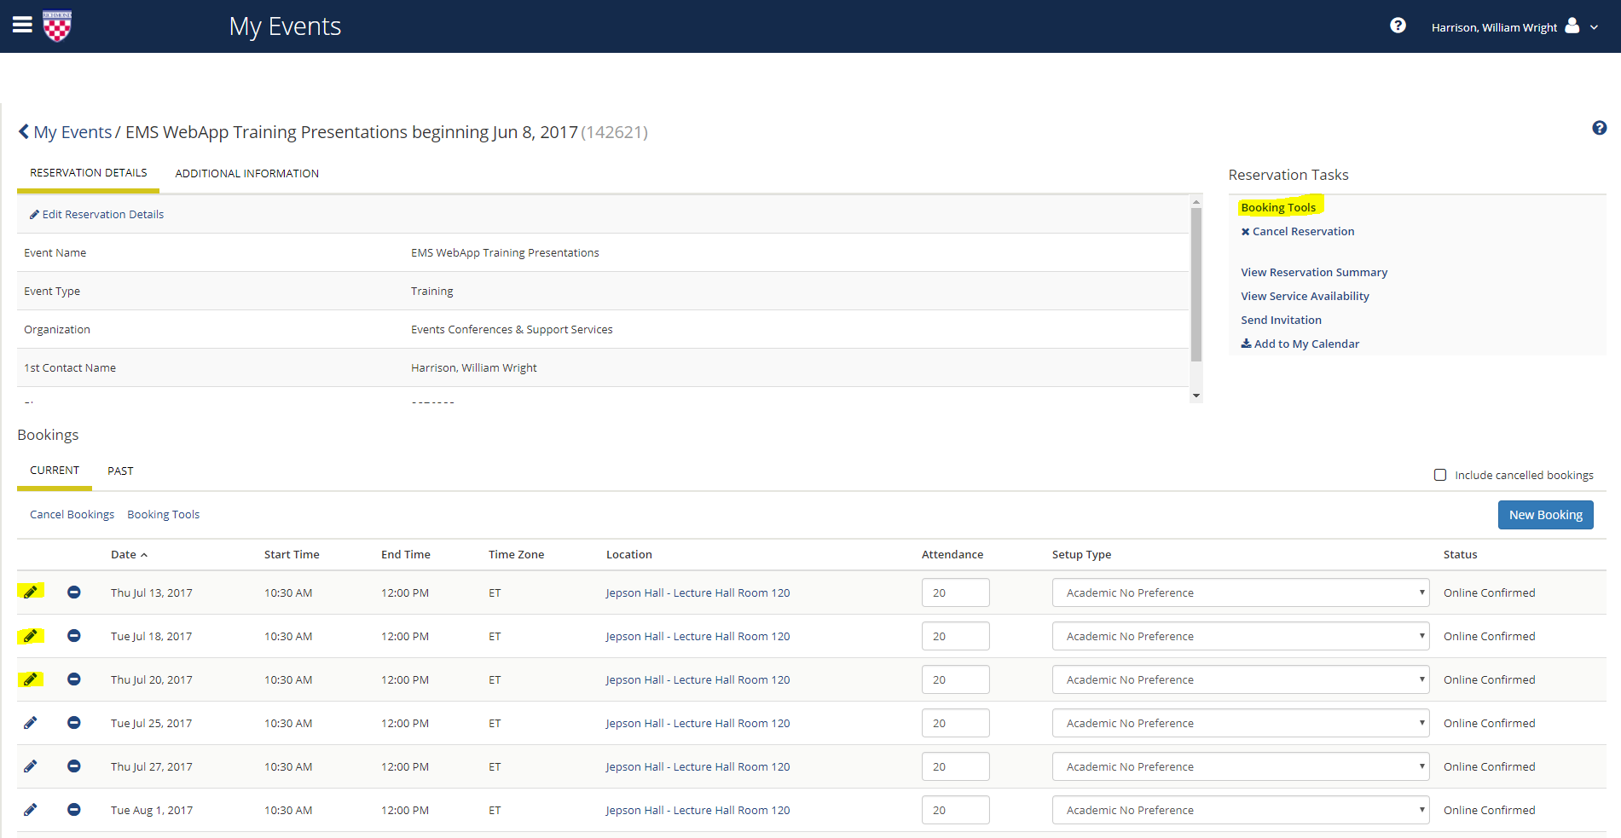Open Jepson Hall location link for Jul 25
Viewport: 1621px width, 838px height.
click(698, 723)
